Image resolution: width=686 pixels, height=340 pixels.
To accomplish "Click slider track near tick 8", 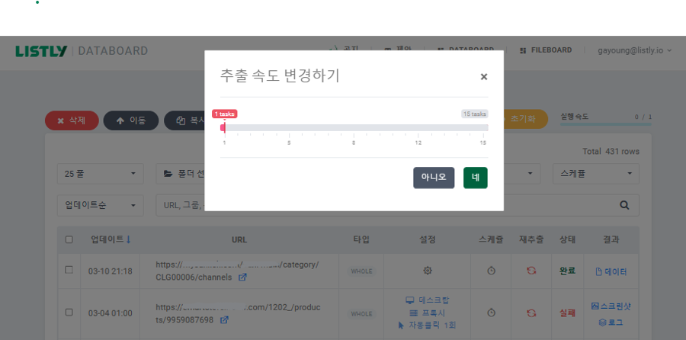I will coord(354,128).
